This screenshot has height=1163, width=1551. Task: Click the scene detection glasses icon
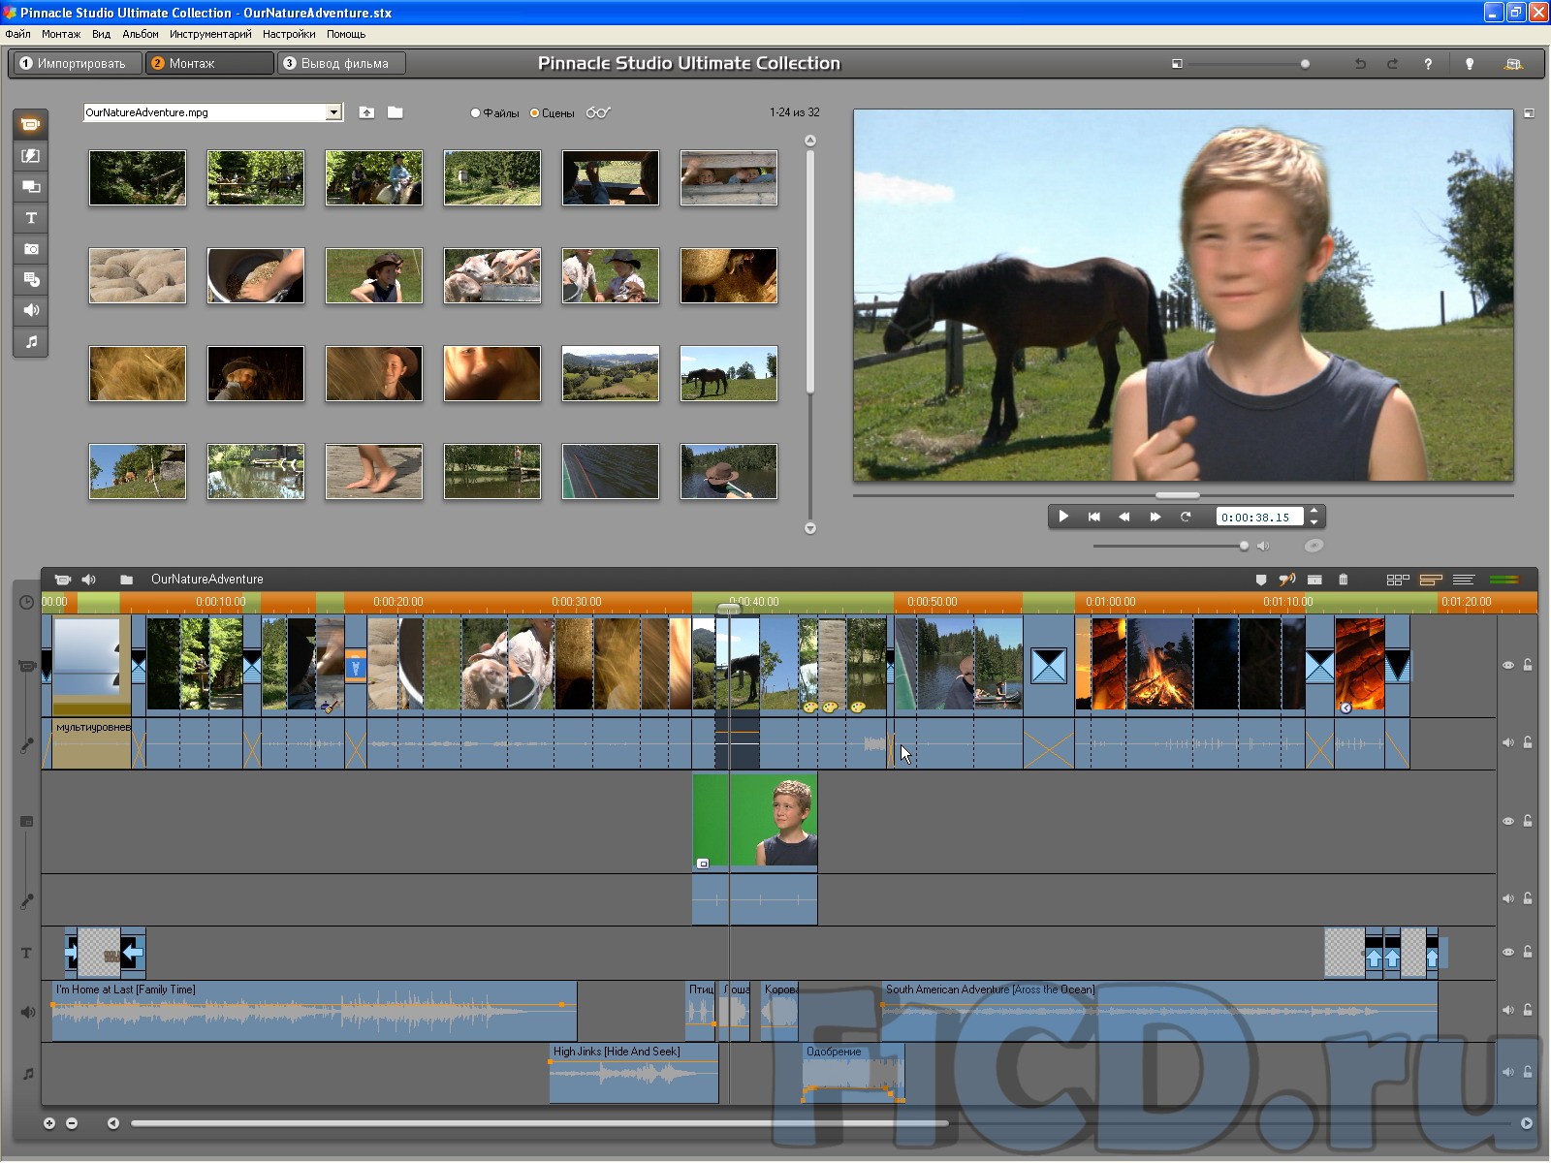tap(598, 112)
